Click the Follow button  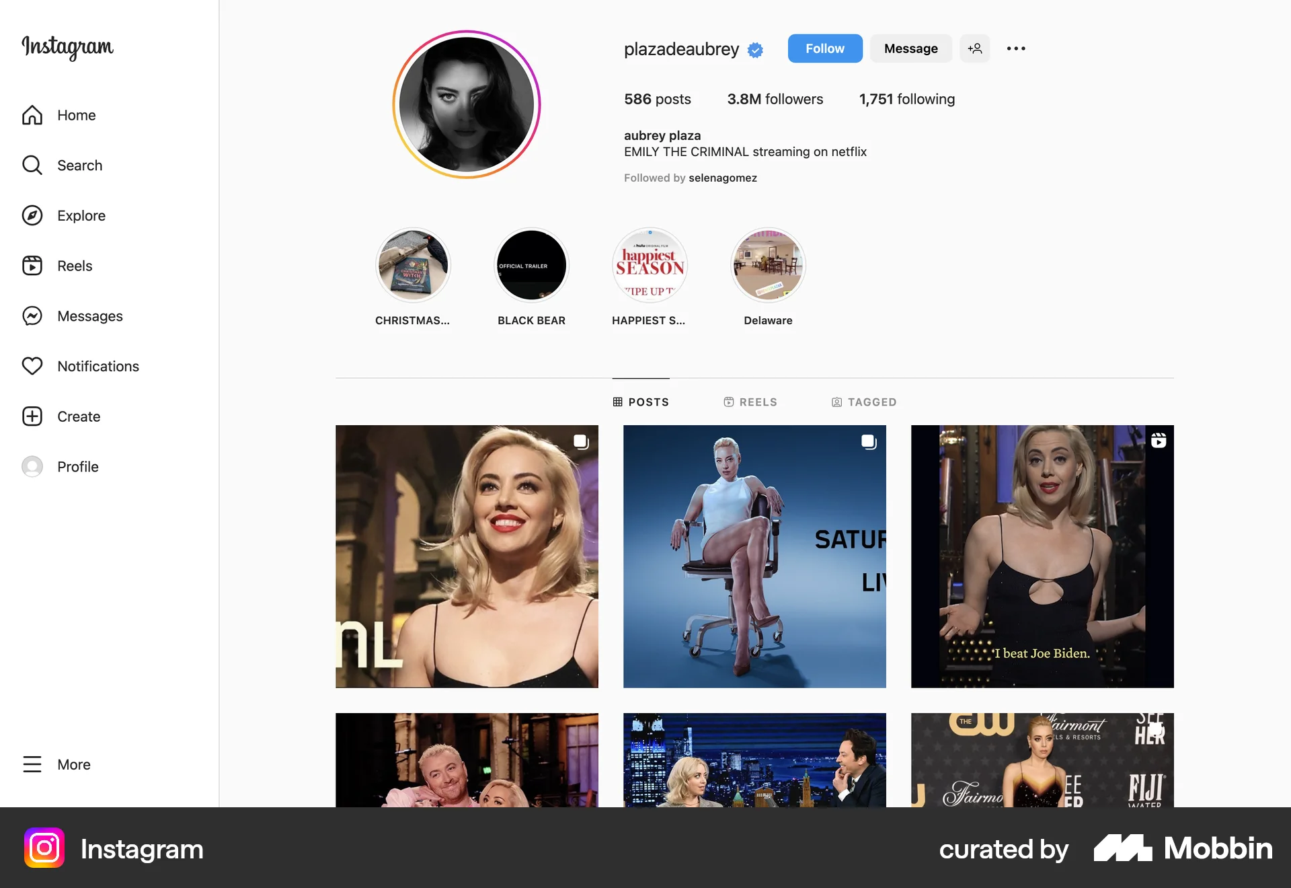tap(825, 48)
